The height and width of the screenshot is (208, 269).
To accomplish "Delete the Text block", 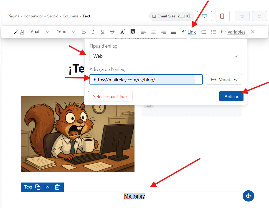I will point(57,187).
